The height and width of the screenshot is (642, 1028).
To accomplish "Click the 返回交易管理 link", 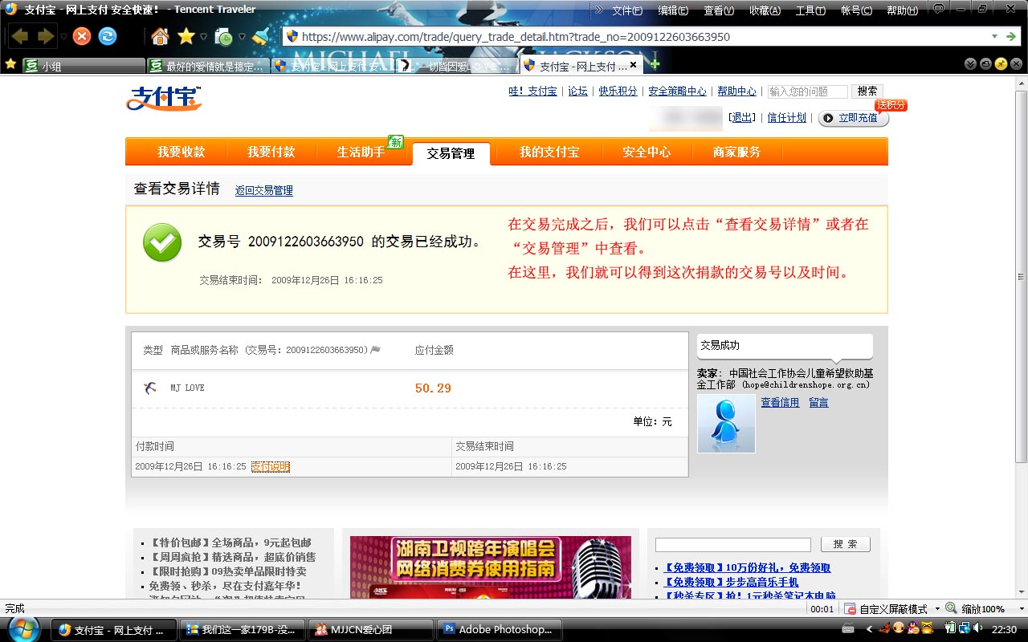I will click(263, 190).
